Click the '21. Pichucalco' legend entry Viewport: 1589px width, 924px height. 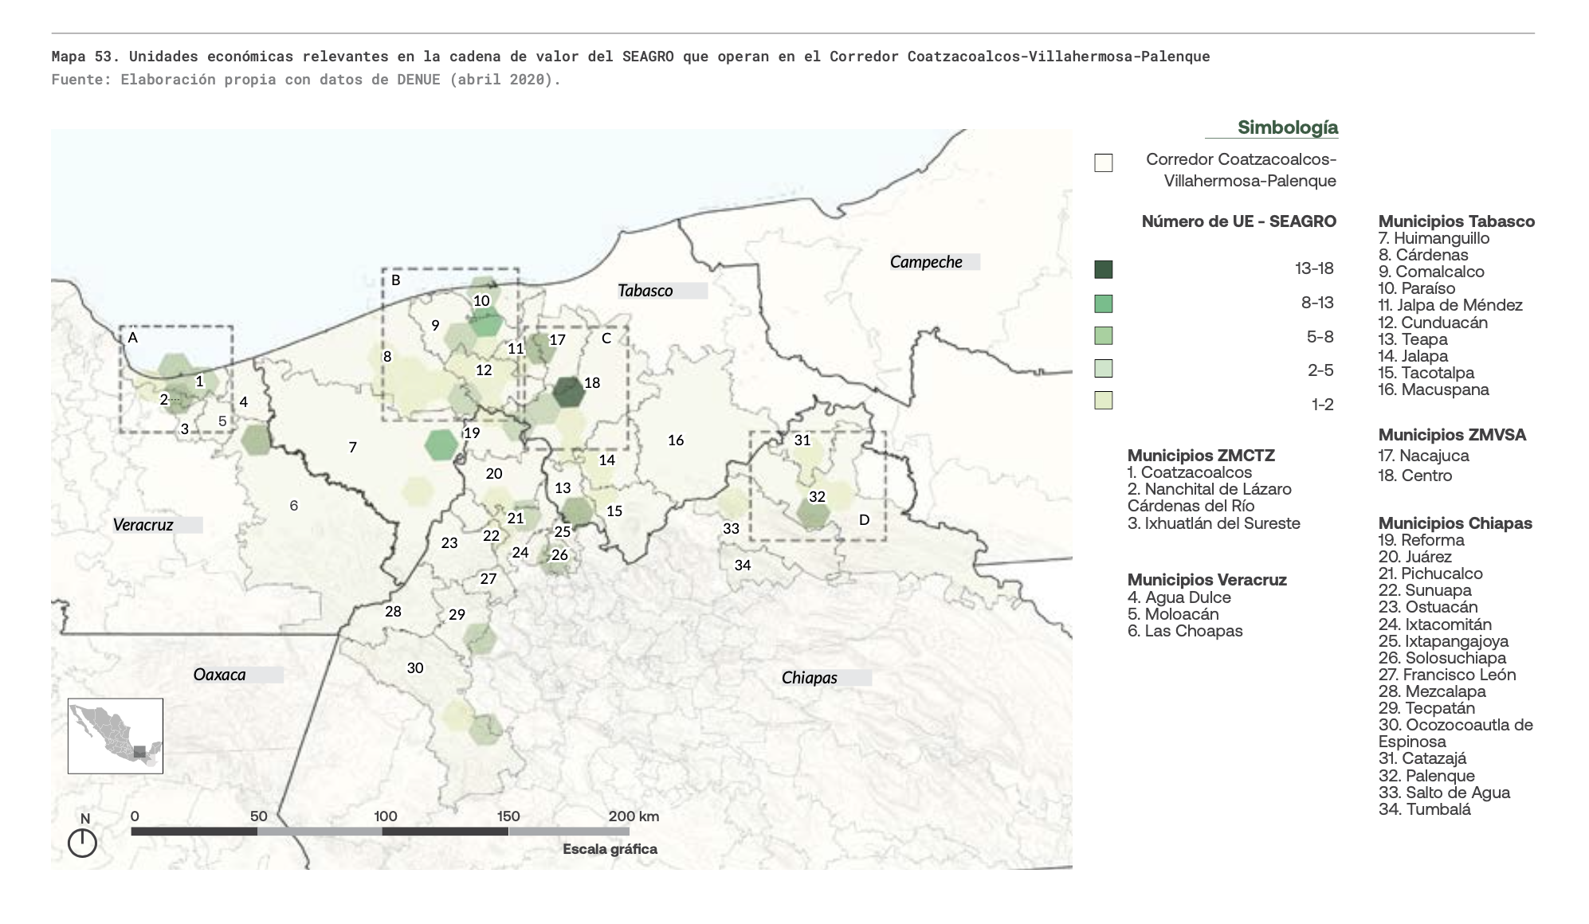[1430, 574]
